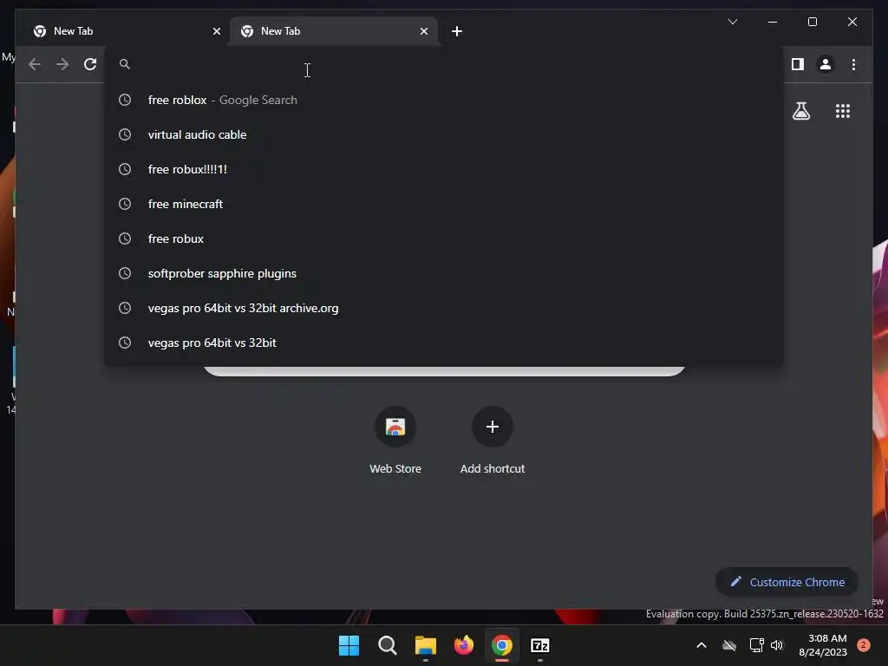Screen dimensions: 888x666
Task: Open the Web Store shortcut
Action: point(395,441)
